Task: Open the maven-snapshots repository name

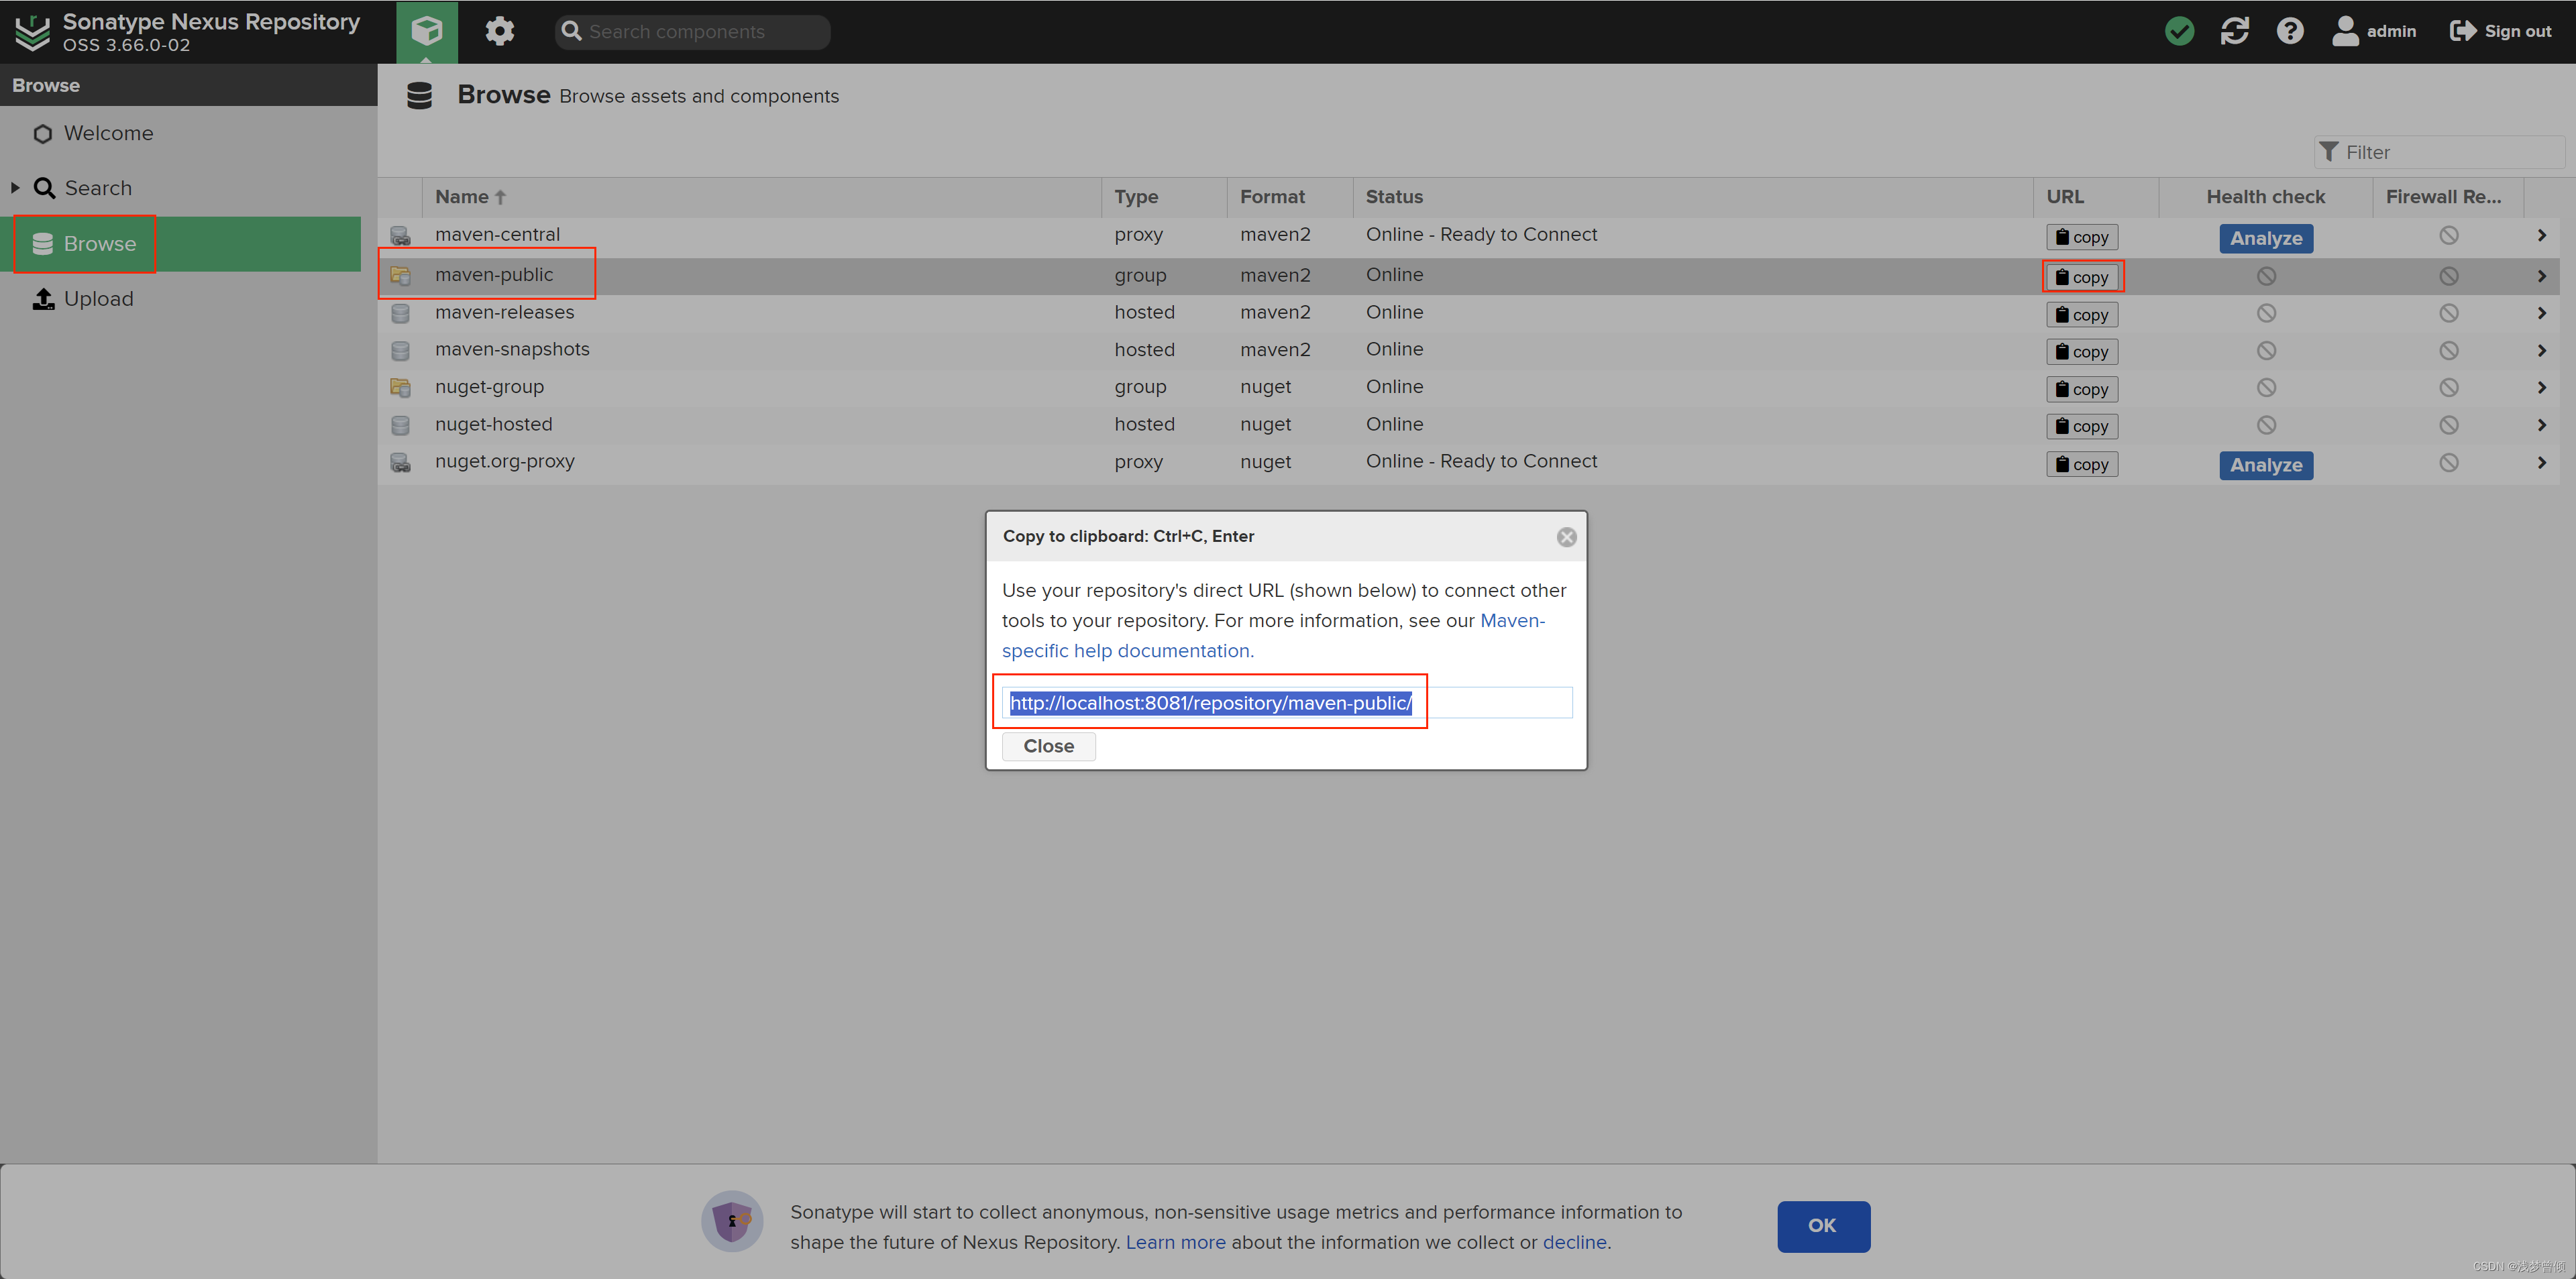Action: pyautogui.click(x=512, y=349)
